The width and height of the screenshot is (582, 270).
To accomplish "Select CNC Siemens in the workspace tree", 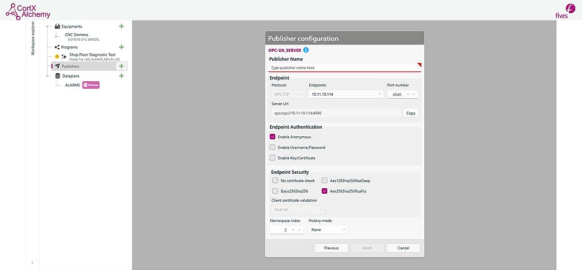I will pyautogui.click(x=76, y=34).
